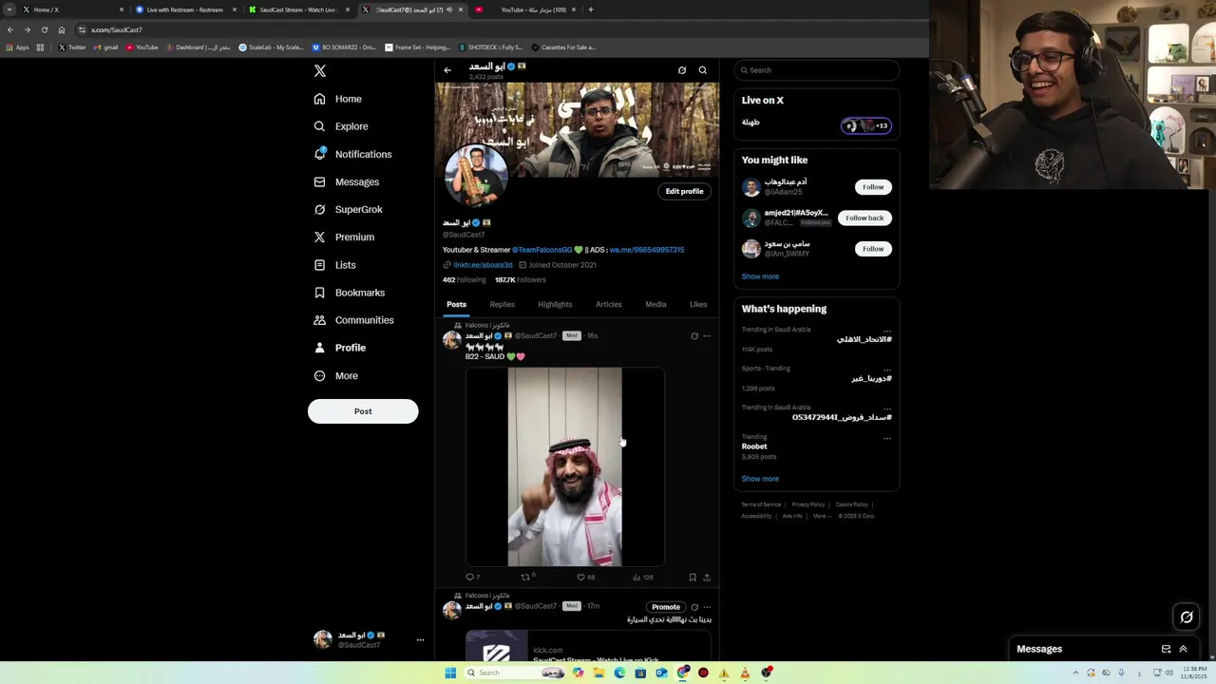
Task: Open Communities in the sidebar
Action: (353, 320)
